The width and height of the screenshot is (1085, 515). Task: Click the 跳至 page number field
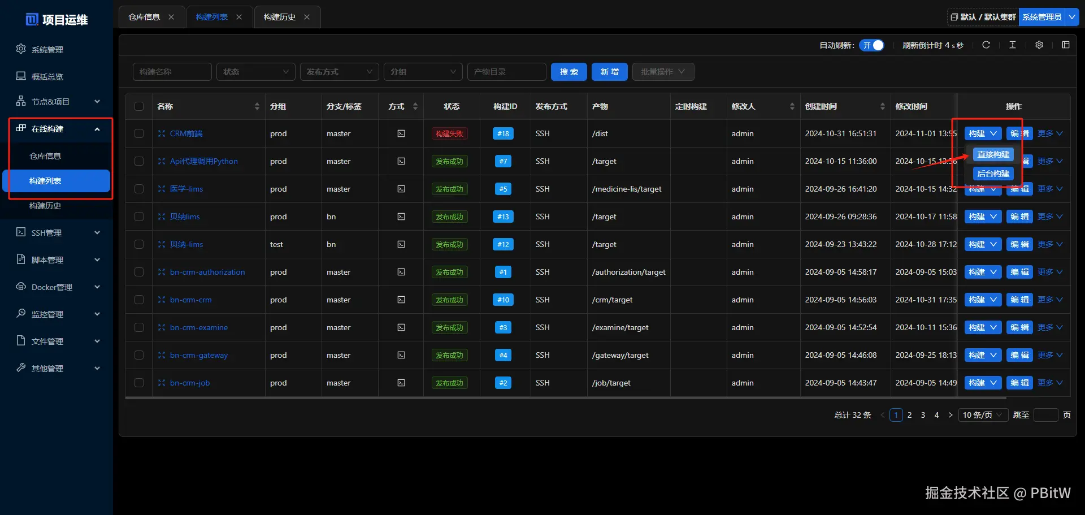click(x=1045, y=415)
